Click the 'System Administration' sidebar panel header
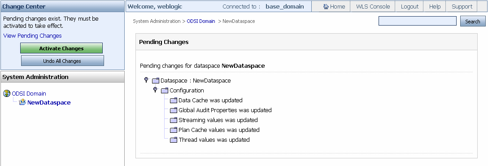Viewport: 488px width, 166px height. click(62, 77)
